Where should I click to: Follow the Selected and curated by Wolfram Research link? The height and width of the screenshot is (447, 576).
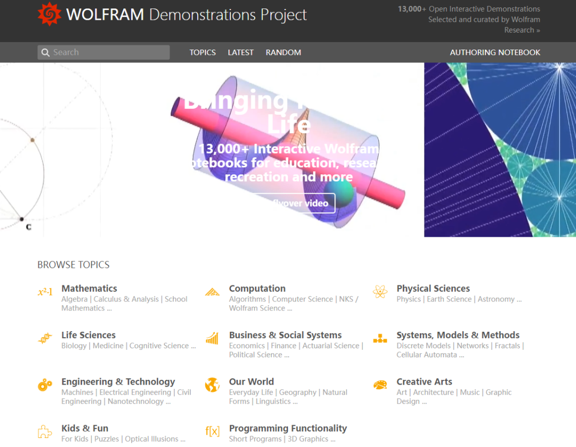pos(484,25)
